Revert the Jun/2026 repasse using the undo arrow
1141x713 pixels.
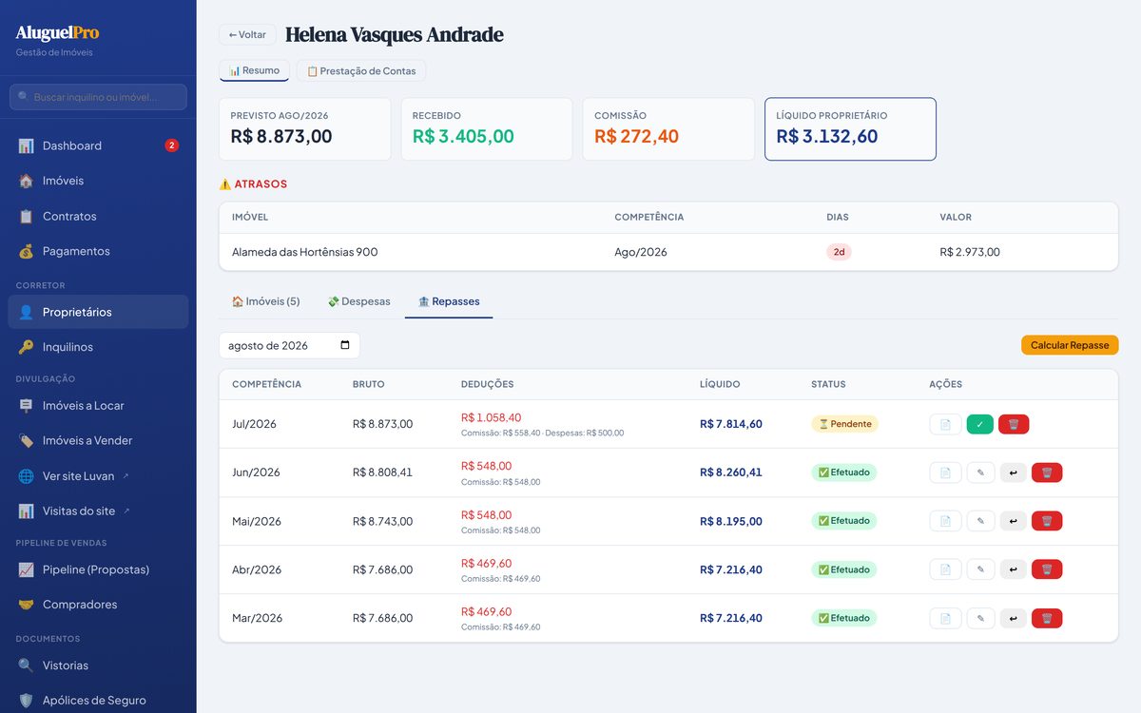point(1013,472)
